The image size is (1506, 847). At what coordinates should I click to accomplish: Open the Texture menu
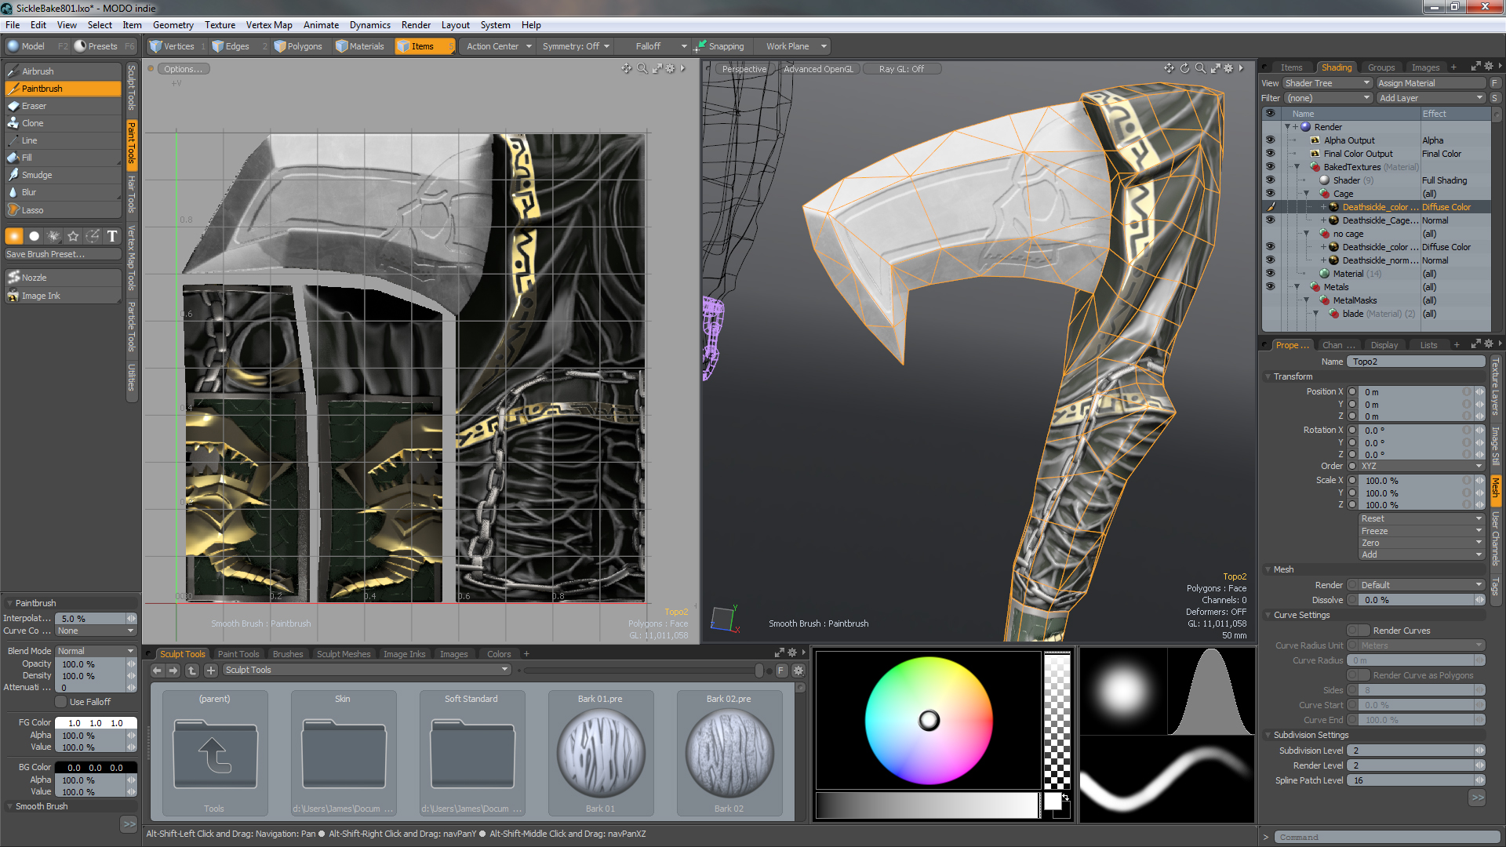(220, 24)
